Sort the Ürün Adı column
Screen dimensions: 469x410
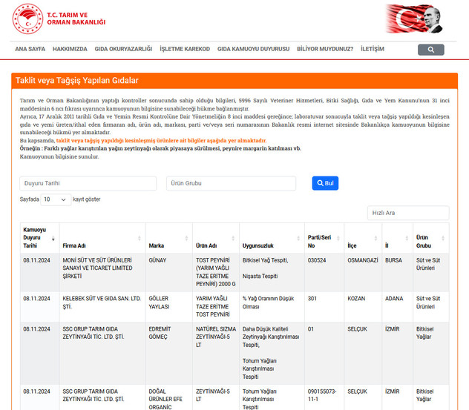233,238
